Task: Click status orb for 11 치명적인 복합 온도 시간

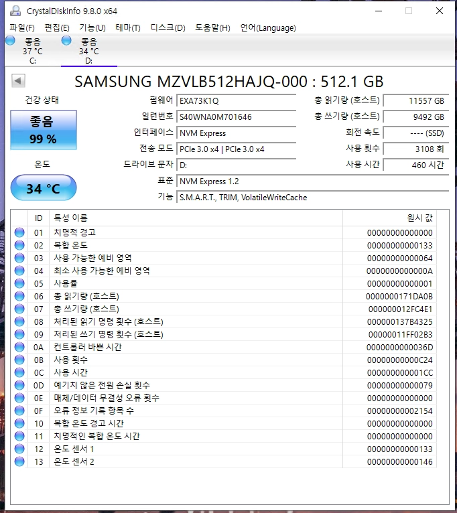Action: click(19, 436)
